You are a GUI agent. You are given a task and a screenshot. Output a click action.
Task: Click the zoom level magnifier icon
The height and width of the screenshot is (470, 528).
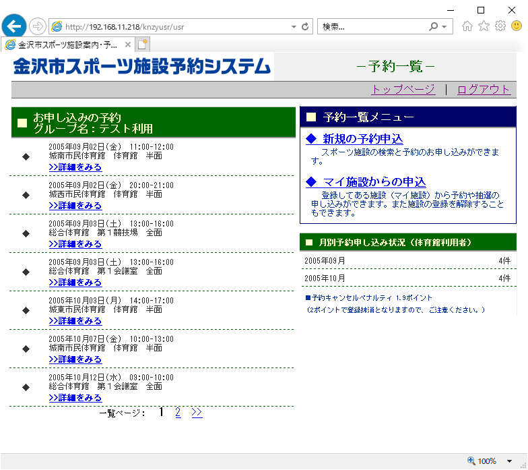click(471, 461)
